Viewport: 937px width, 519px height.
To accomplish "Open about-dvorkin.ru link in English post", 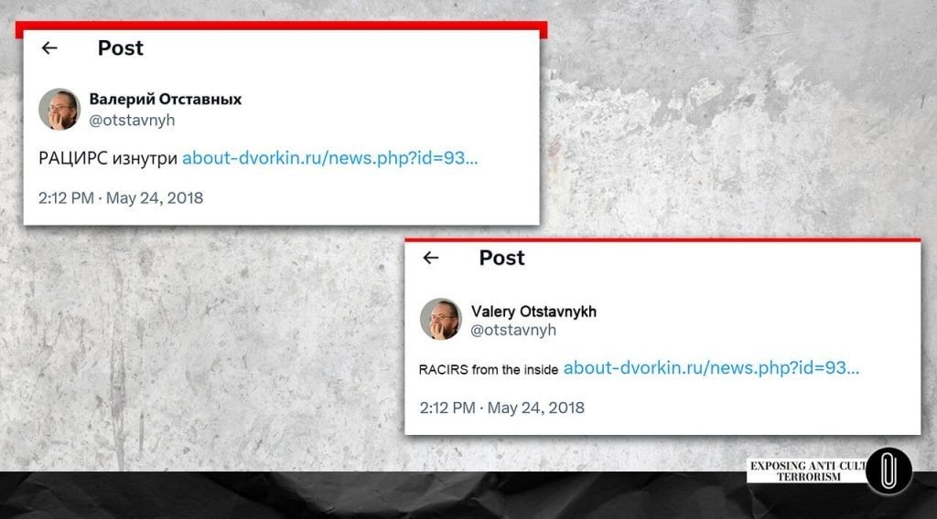I will pyautogui.click(x=711, y=368).
